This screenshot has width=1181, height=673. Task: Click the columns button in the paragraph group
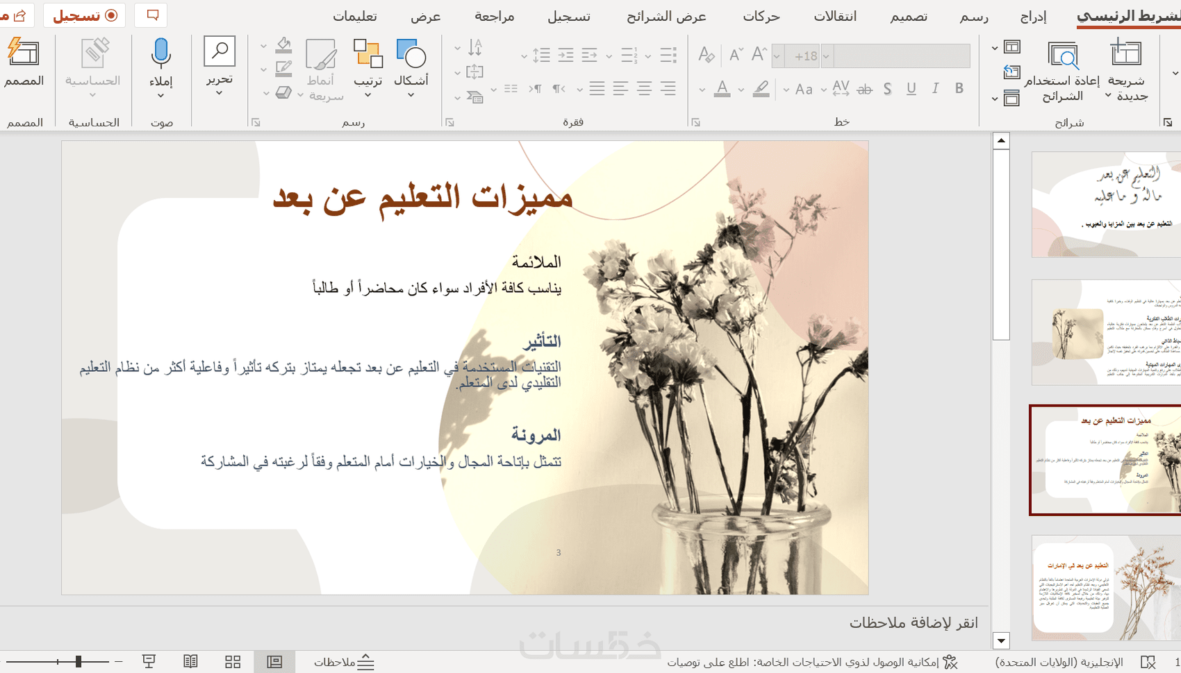511,89
